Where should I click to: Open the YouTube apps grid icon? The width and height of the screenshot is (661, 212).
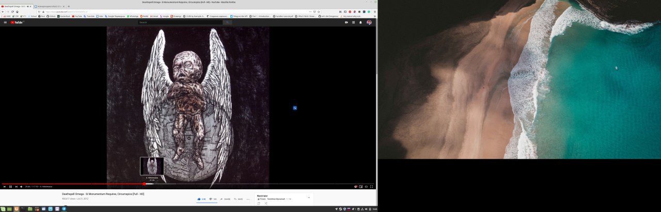coord(353,22)
